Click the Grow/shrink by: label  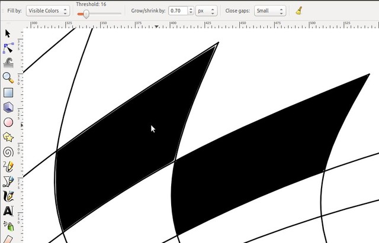pyautogui.click(x=148, y=11)
